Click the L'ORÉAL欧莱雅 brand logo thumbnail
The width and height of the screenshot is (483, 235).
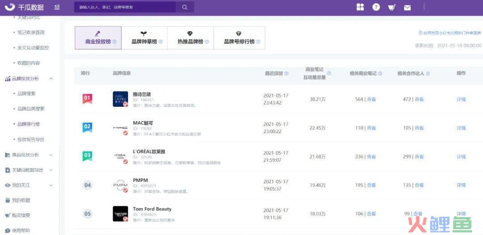coord(120,156)
